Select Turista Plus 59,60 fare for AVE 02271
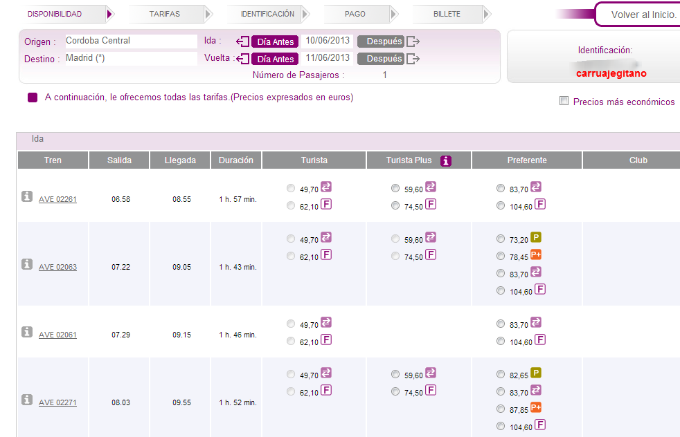The width and height of the screenshot is (680, 437). (395, 374)
